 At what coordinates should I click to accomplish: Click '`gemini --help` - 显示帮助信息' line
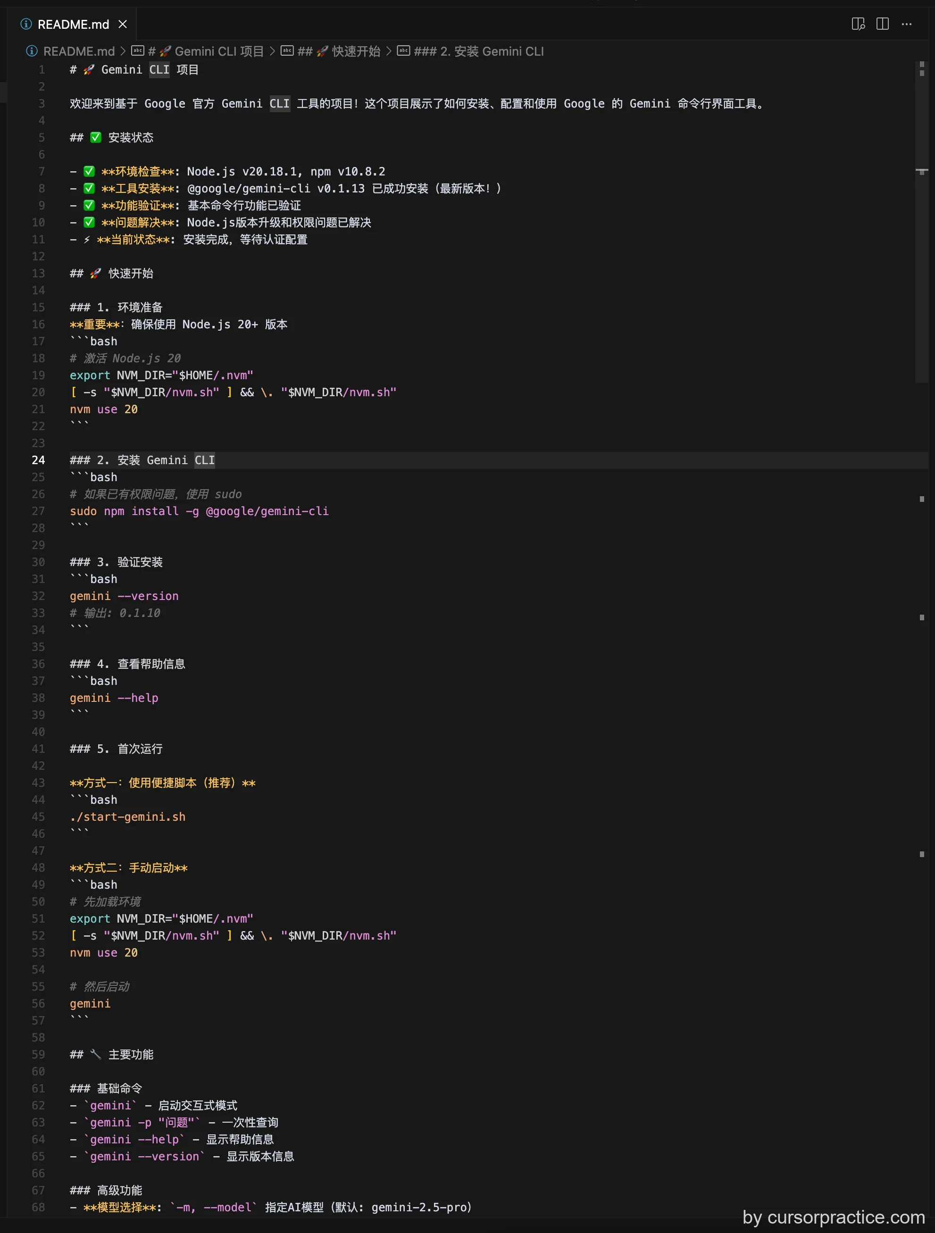pos(172,1139)
